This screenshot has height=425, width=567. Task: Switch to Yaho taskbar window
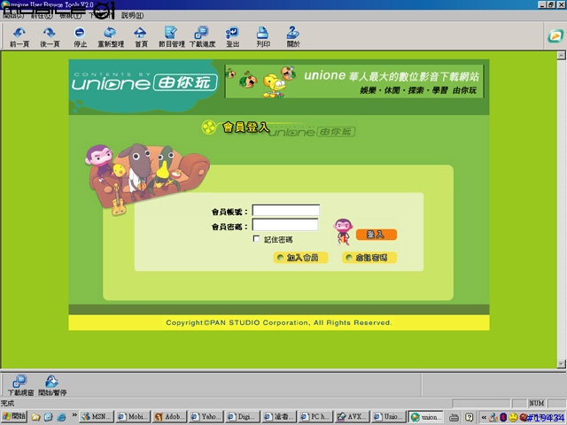coord(206,417)
